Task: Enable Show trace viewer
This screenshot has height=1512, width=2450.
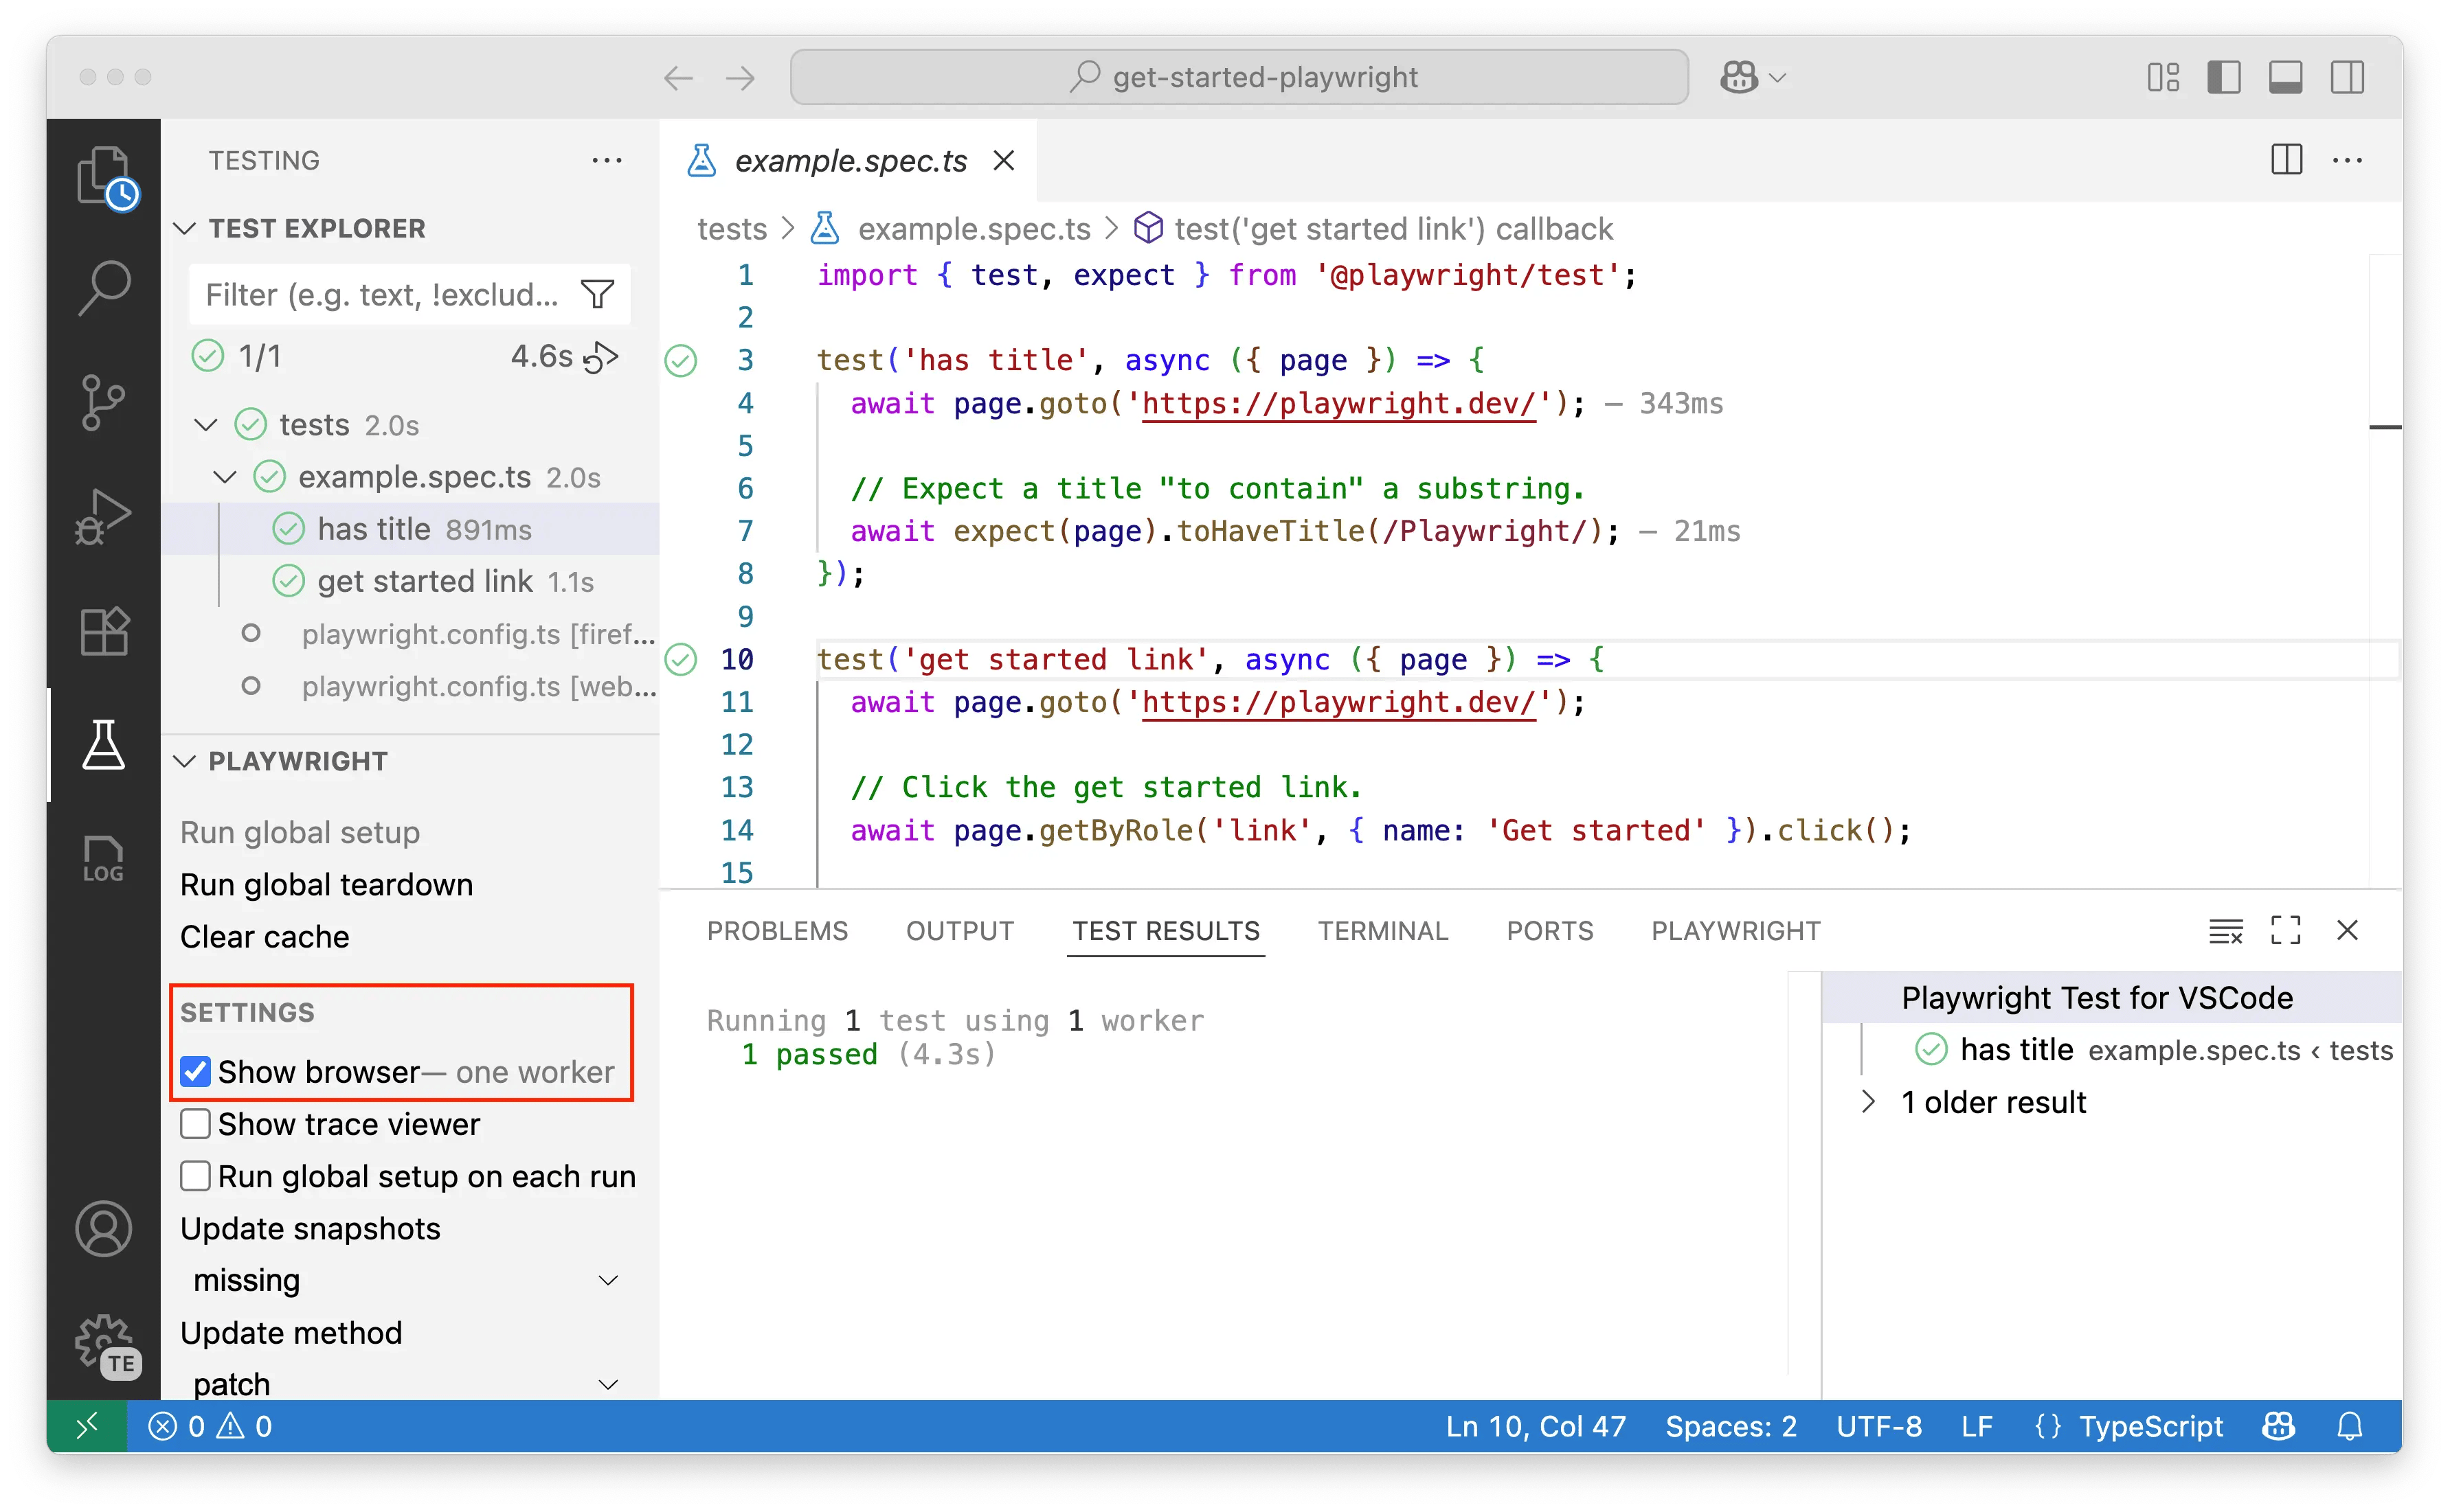Action: [x=195, y=1123]
